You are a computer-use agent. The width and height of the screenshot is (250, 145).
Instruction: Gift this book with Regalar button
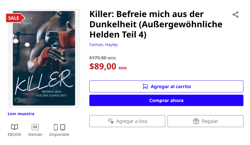point(205,121)
